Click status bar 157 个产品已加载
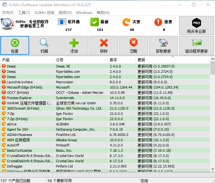 coord(16,181)
